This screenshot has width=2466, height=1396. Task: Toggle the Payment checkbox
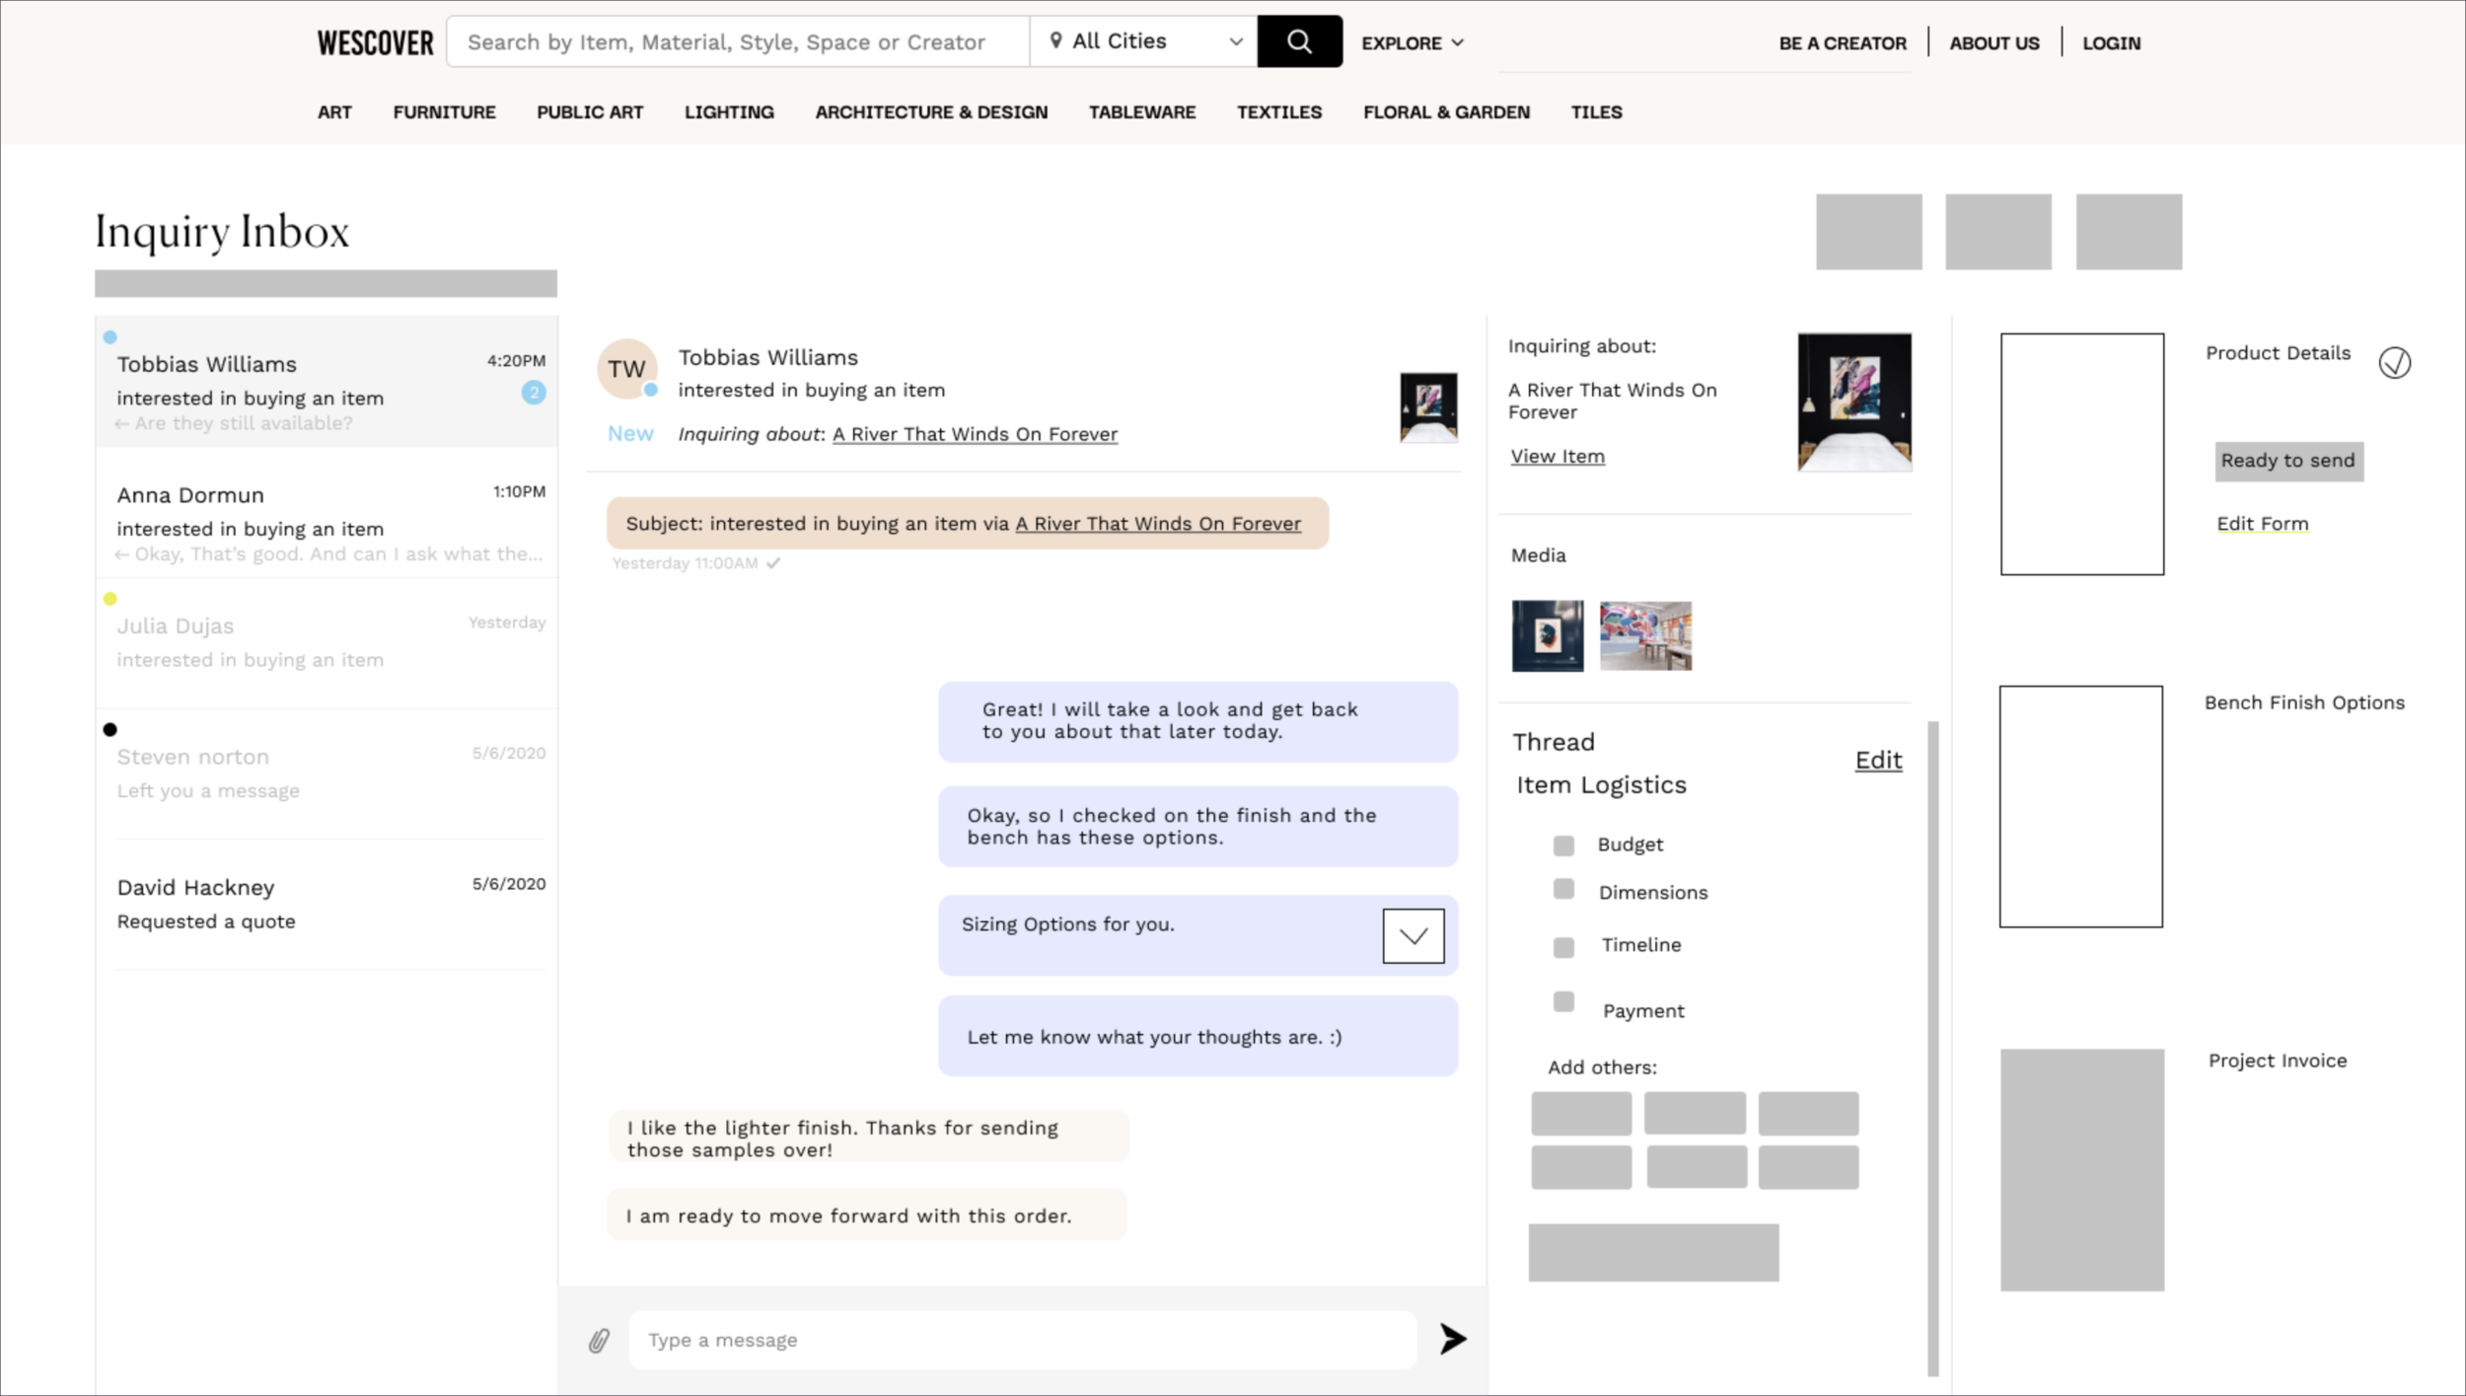(x=1563, y=1001)
